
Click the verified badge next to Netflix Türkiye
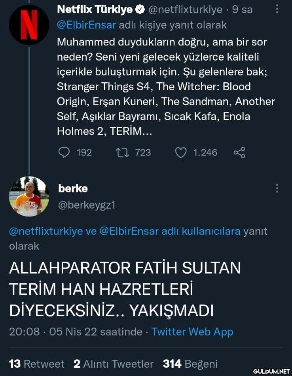click(x=140, y=9)
